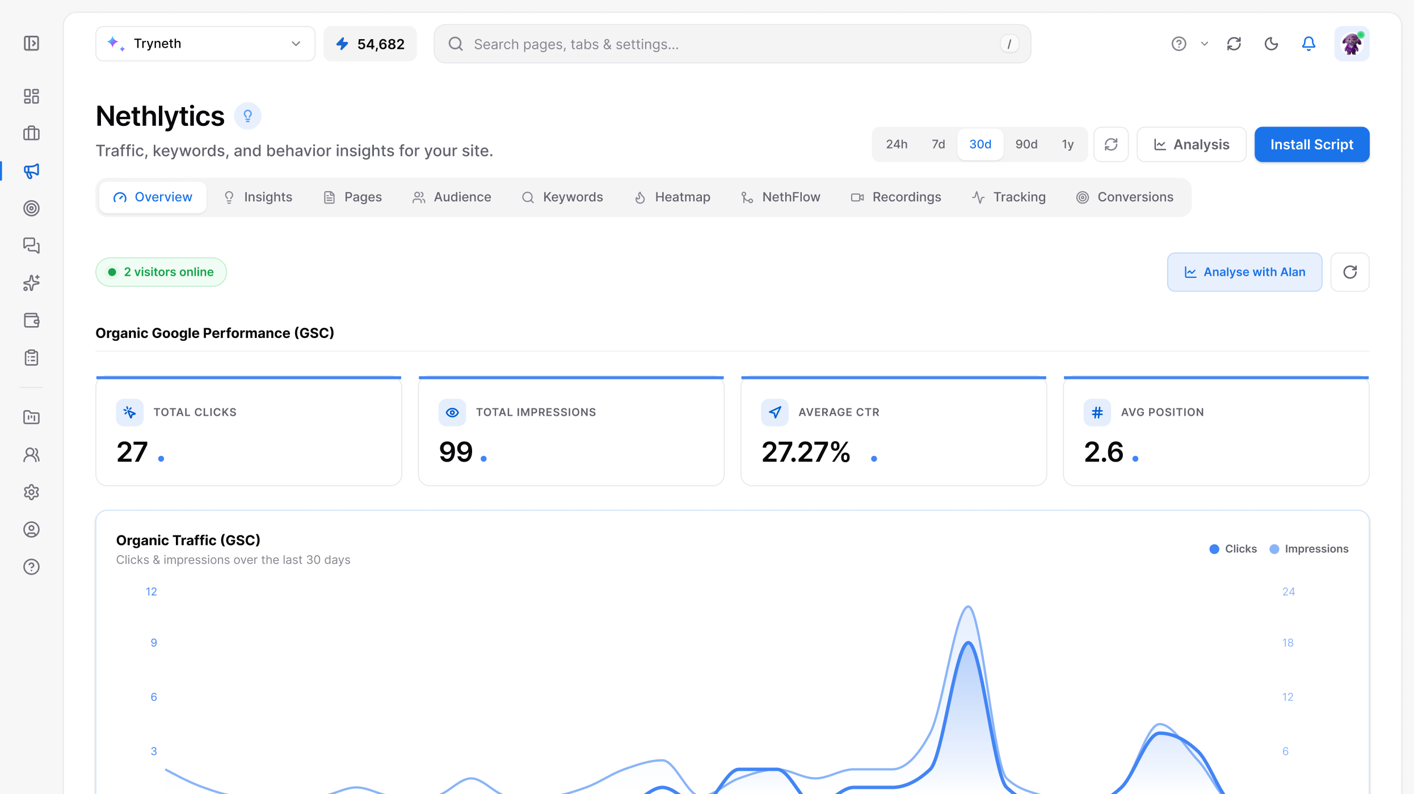Expand the help menu chevron
The height and width of the screenshot is (794, 1414).
tap(1205, 44)
